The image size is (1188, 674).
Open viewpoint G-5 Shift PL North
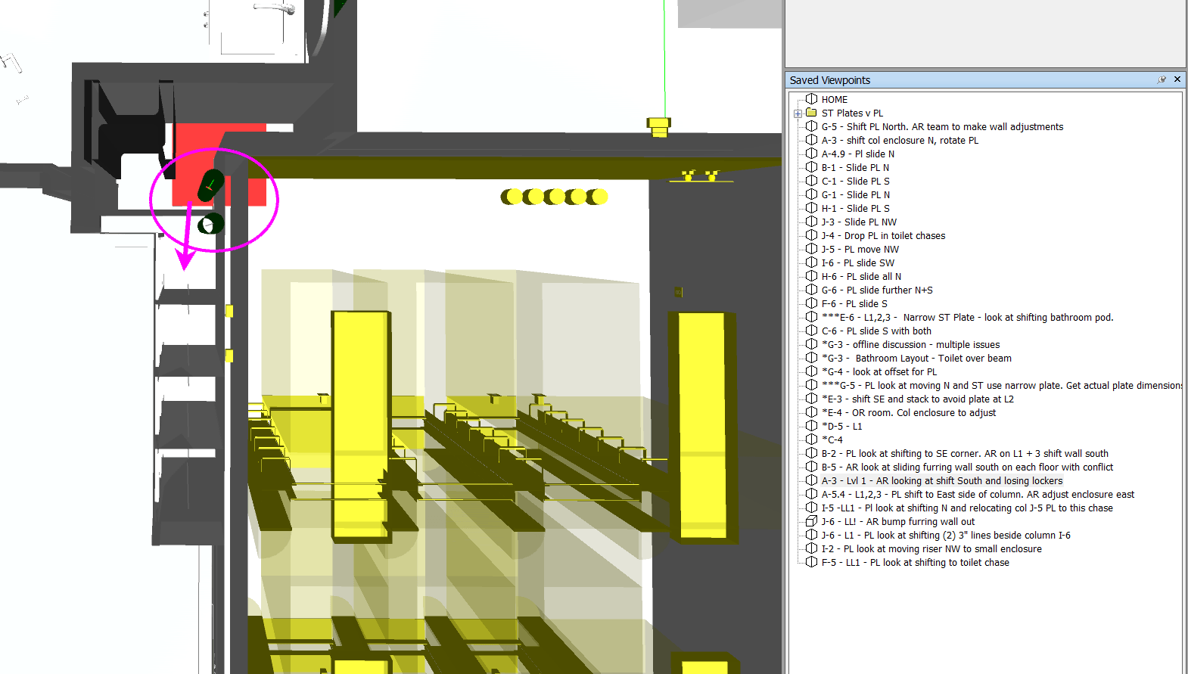point(942,127)
